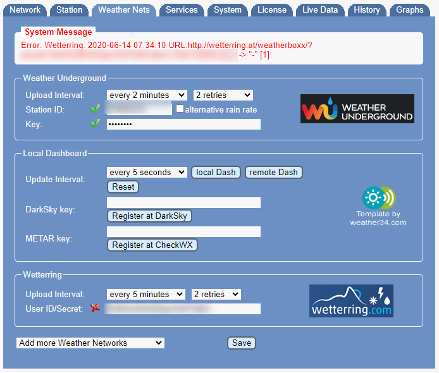439x373 pixels.
Task: Click the green checkmark beside Station ID
Action: point(96,109)
